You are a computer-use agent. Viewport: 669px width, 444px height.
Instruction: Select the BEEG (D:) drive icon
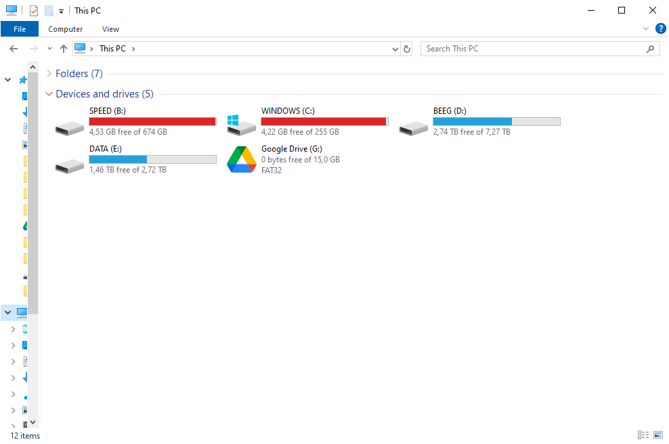(414, 127)
